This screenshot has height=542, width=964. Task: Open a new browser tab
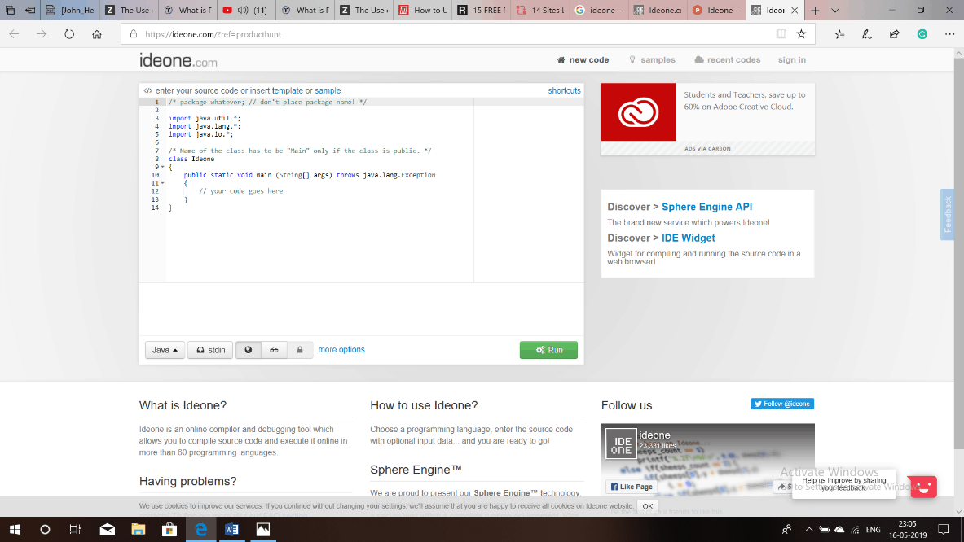pos(815,11)
